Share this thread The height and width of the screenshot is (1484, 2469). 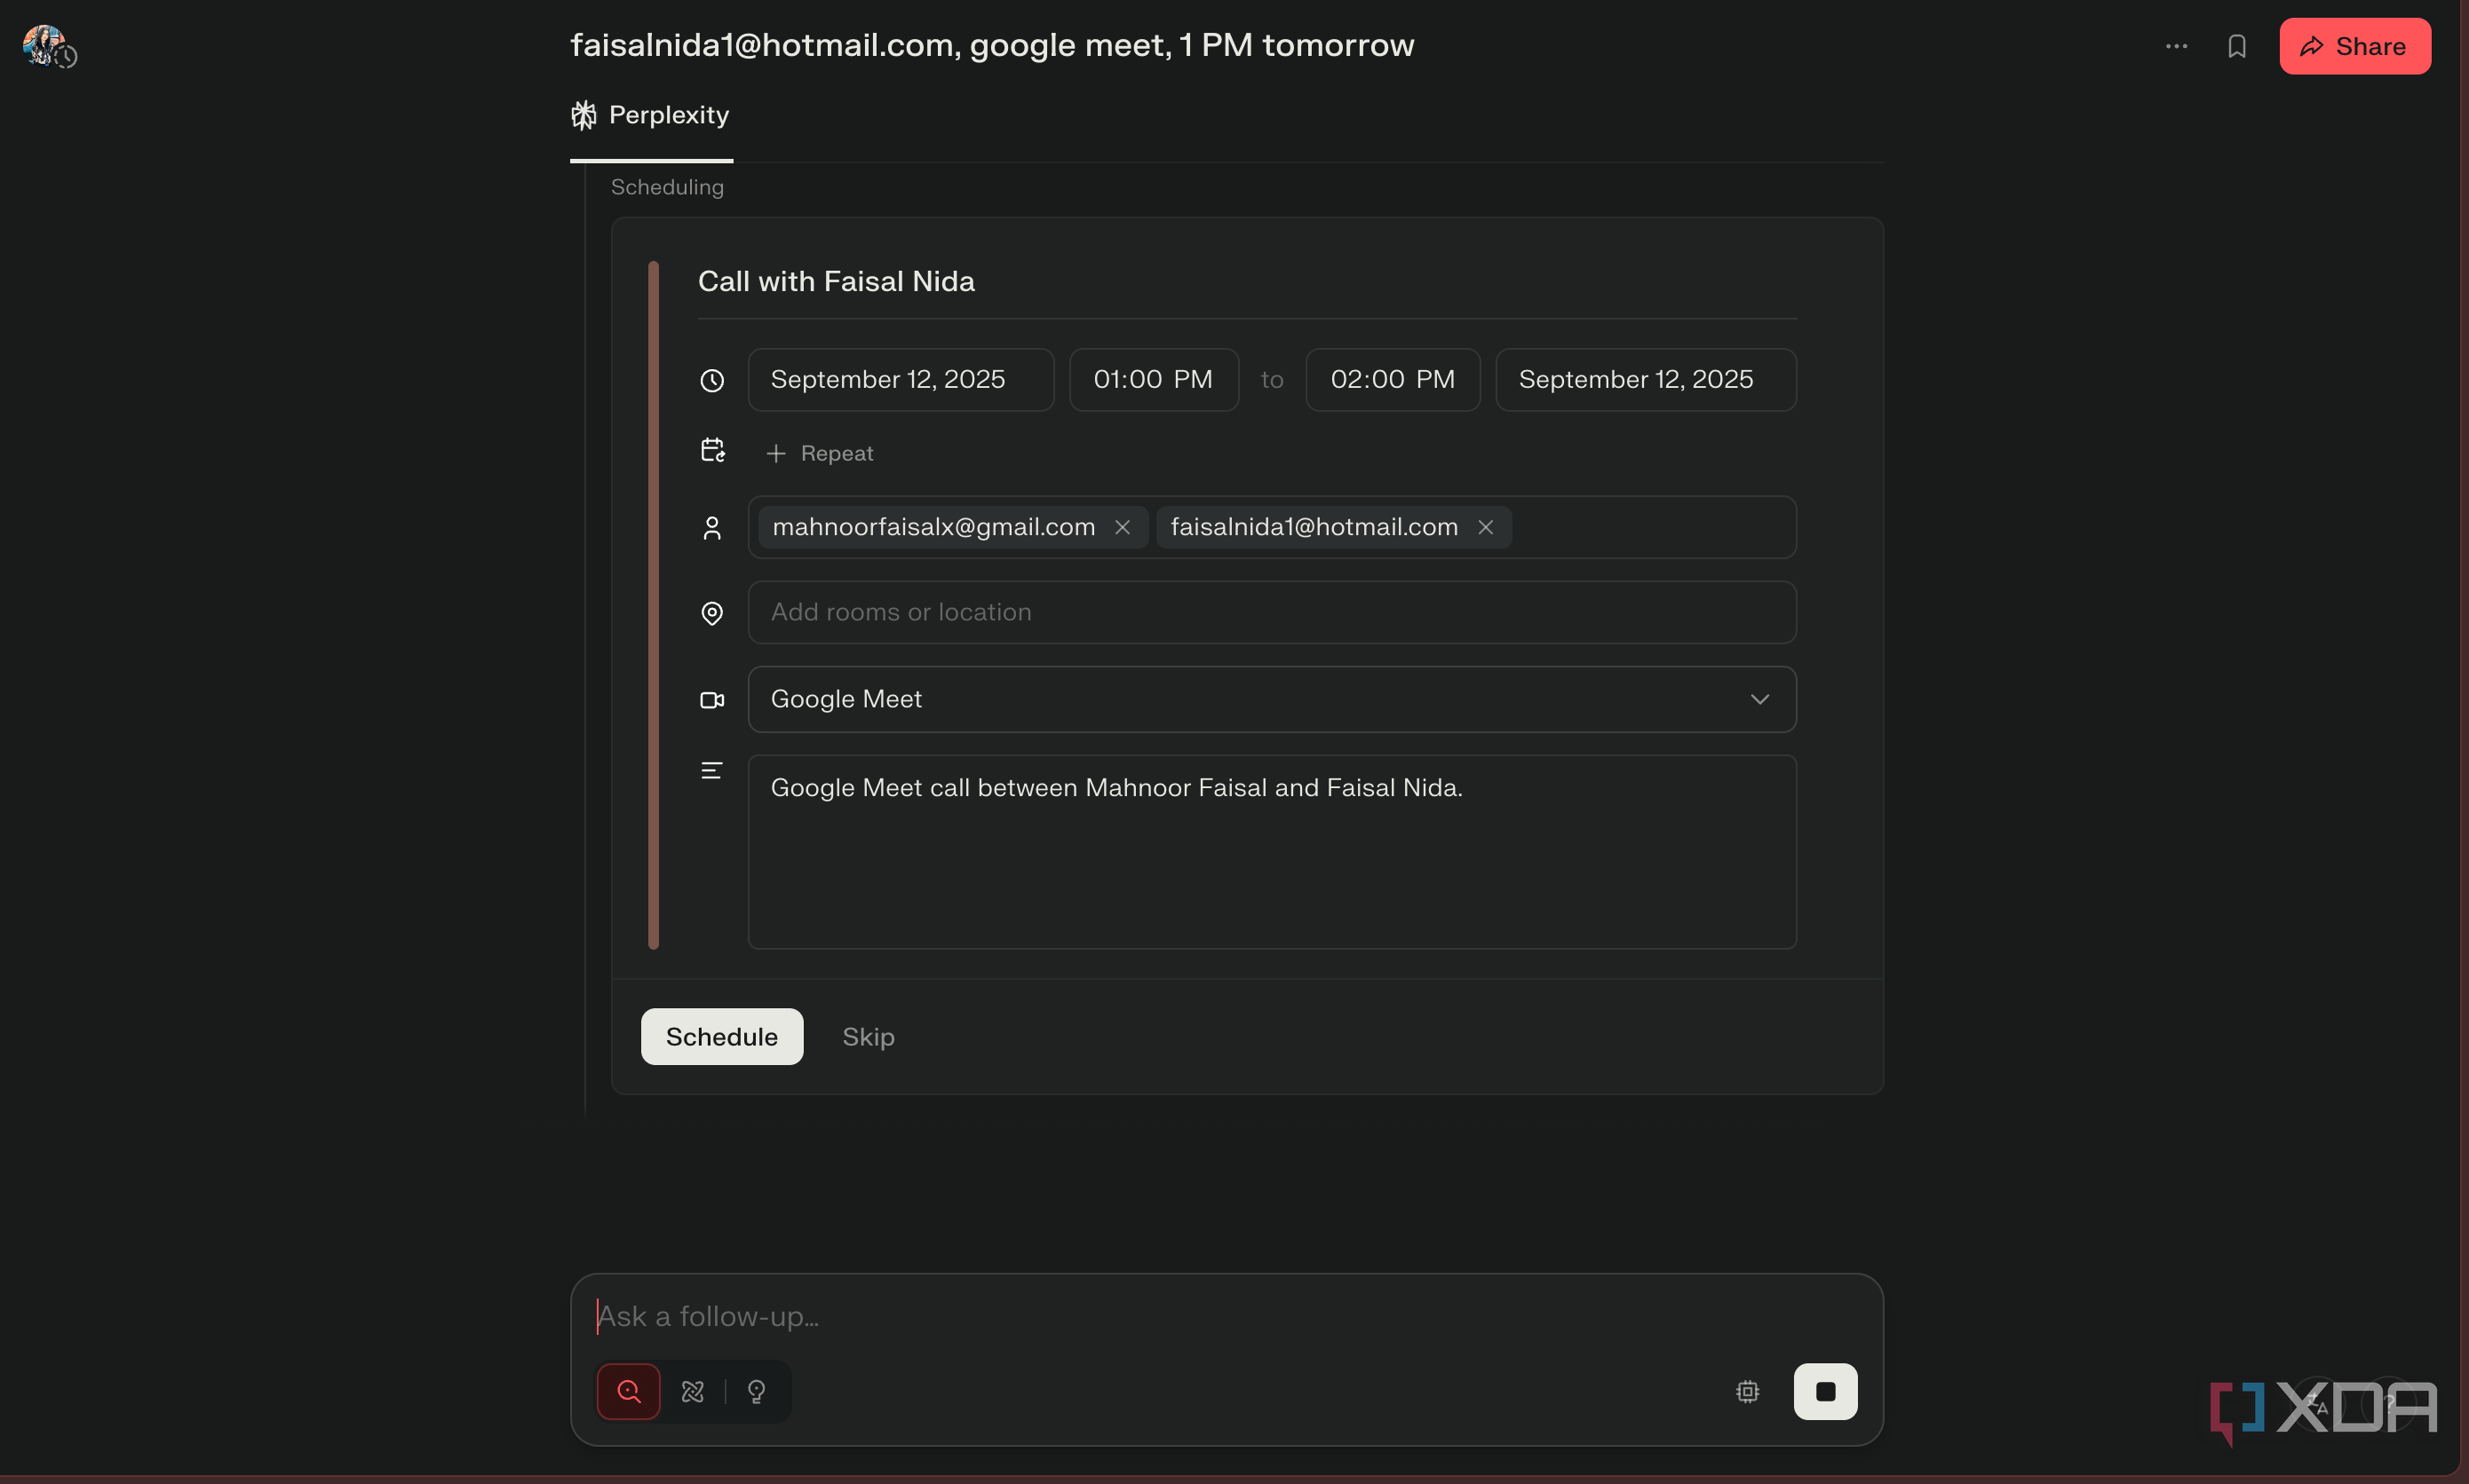click(x=2354, y=46)
